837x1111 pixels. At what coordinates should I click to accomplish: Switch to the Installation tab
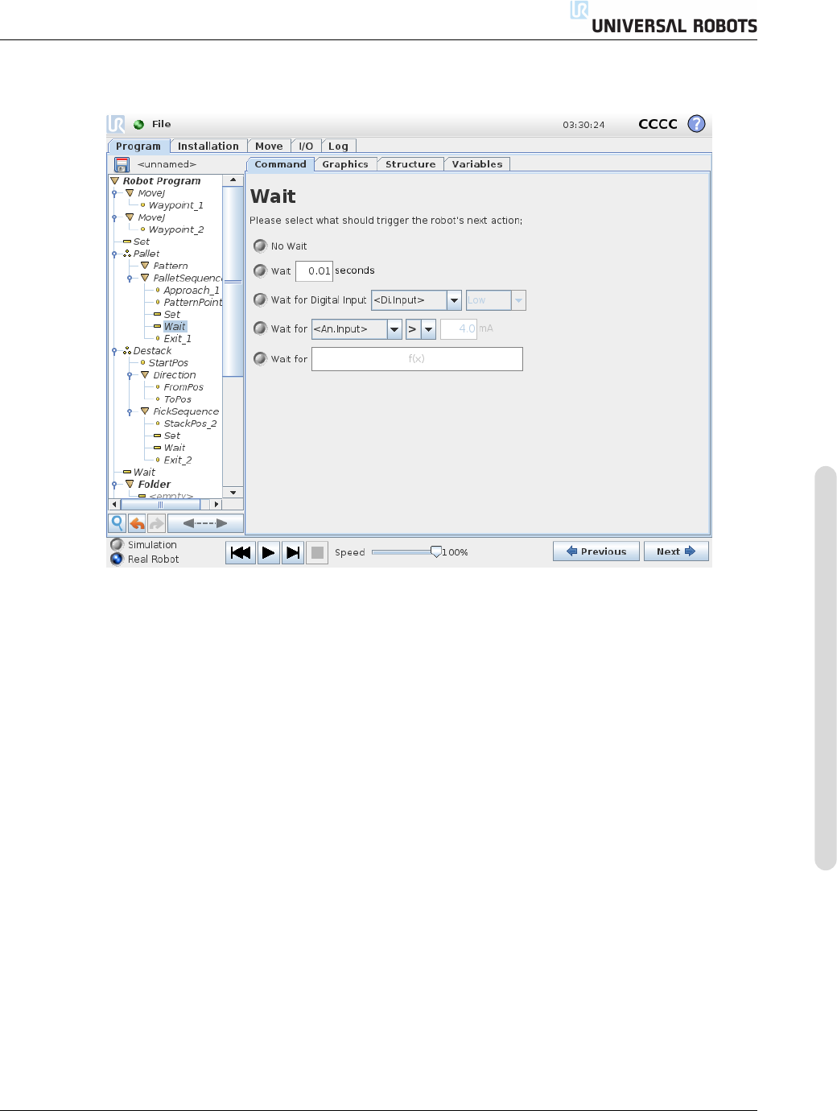coord(208,147)
